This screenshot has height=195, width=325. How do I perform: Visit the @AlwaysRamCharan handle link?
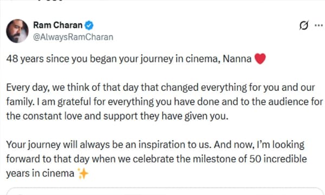(x=73, y=37)
